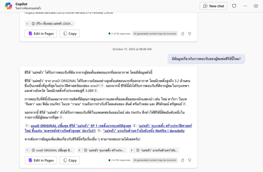
Task: Open source chip 1 'oneD ORIGINAL ปลื้มสุด'
Action: click(50, 150)
